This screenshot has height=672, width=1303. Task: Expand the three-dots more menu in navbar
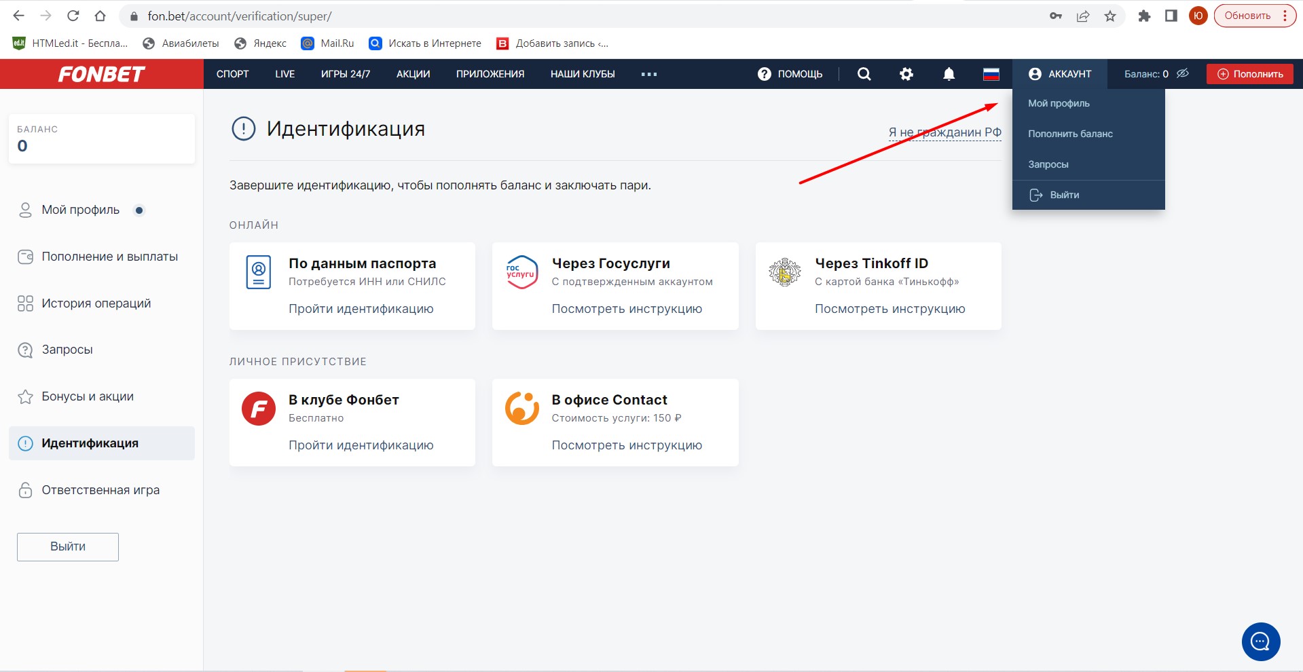[648, 74]
